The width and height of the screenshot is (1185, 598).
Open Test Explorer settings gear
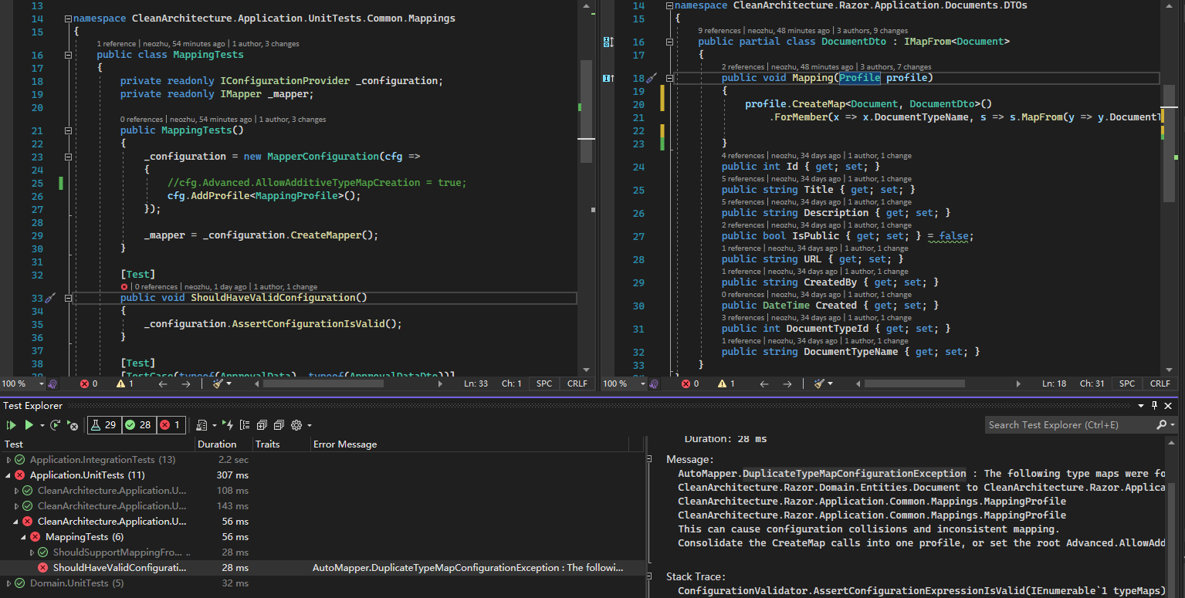tap(296, 425)
